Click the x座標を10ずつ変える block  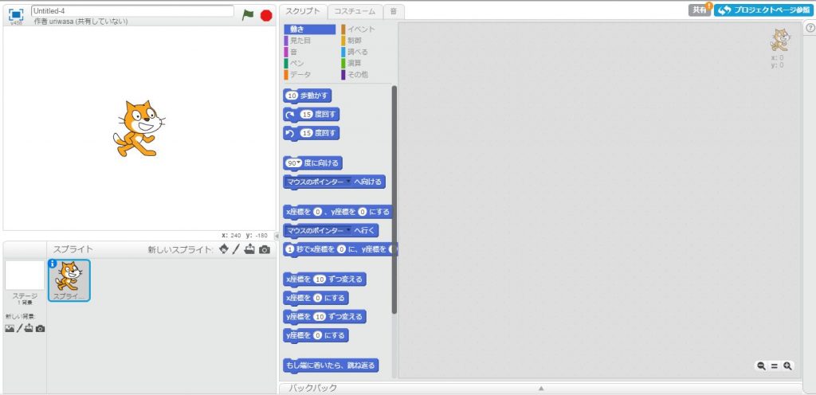pyautogui.click(x=325, y=280)
